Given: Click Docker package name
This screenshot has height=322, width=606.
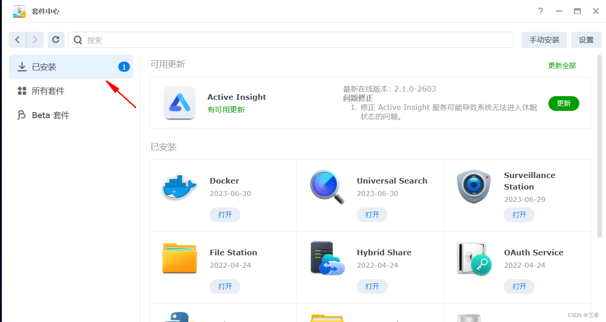Looking at the screenshot, I should (x=224, y=181).
